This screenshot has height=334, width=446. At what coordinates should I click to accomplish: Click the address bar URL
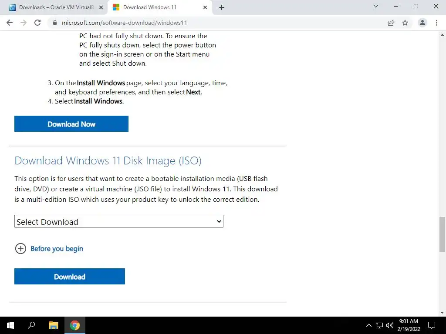124,23
